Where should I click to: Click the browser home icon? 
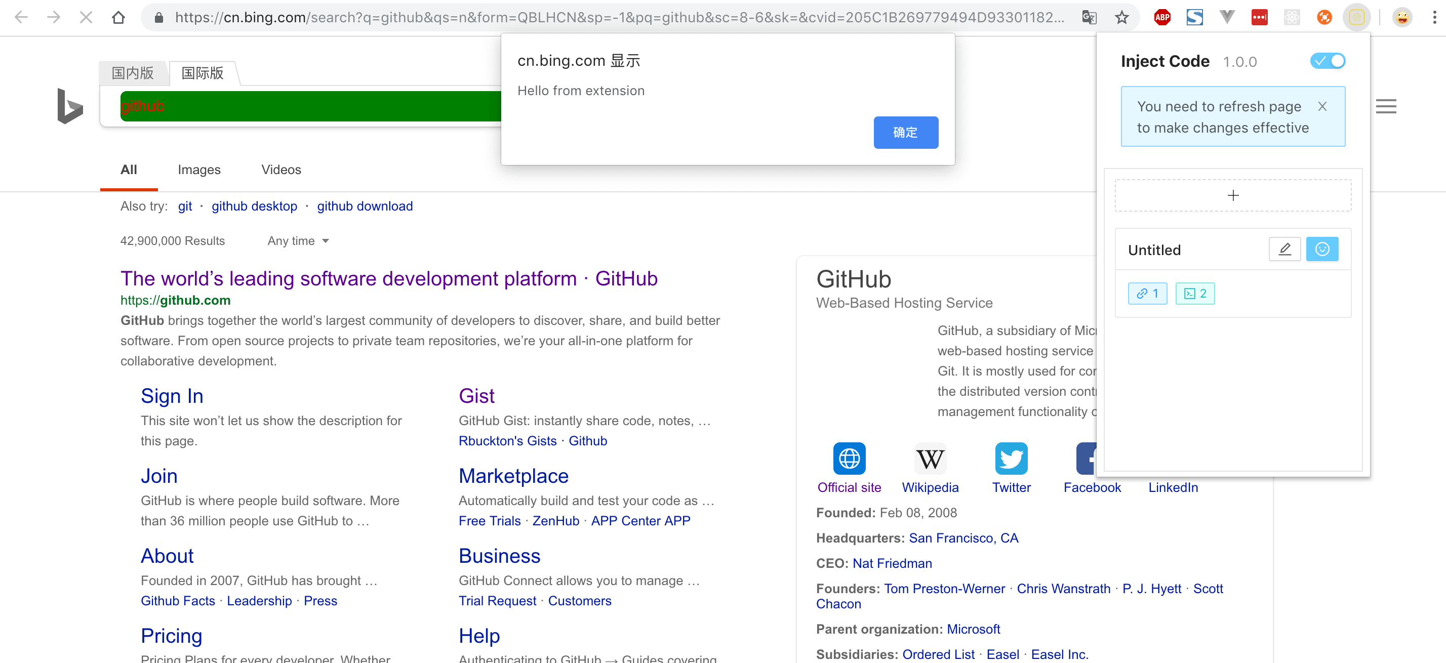[118, 17]
